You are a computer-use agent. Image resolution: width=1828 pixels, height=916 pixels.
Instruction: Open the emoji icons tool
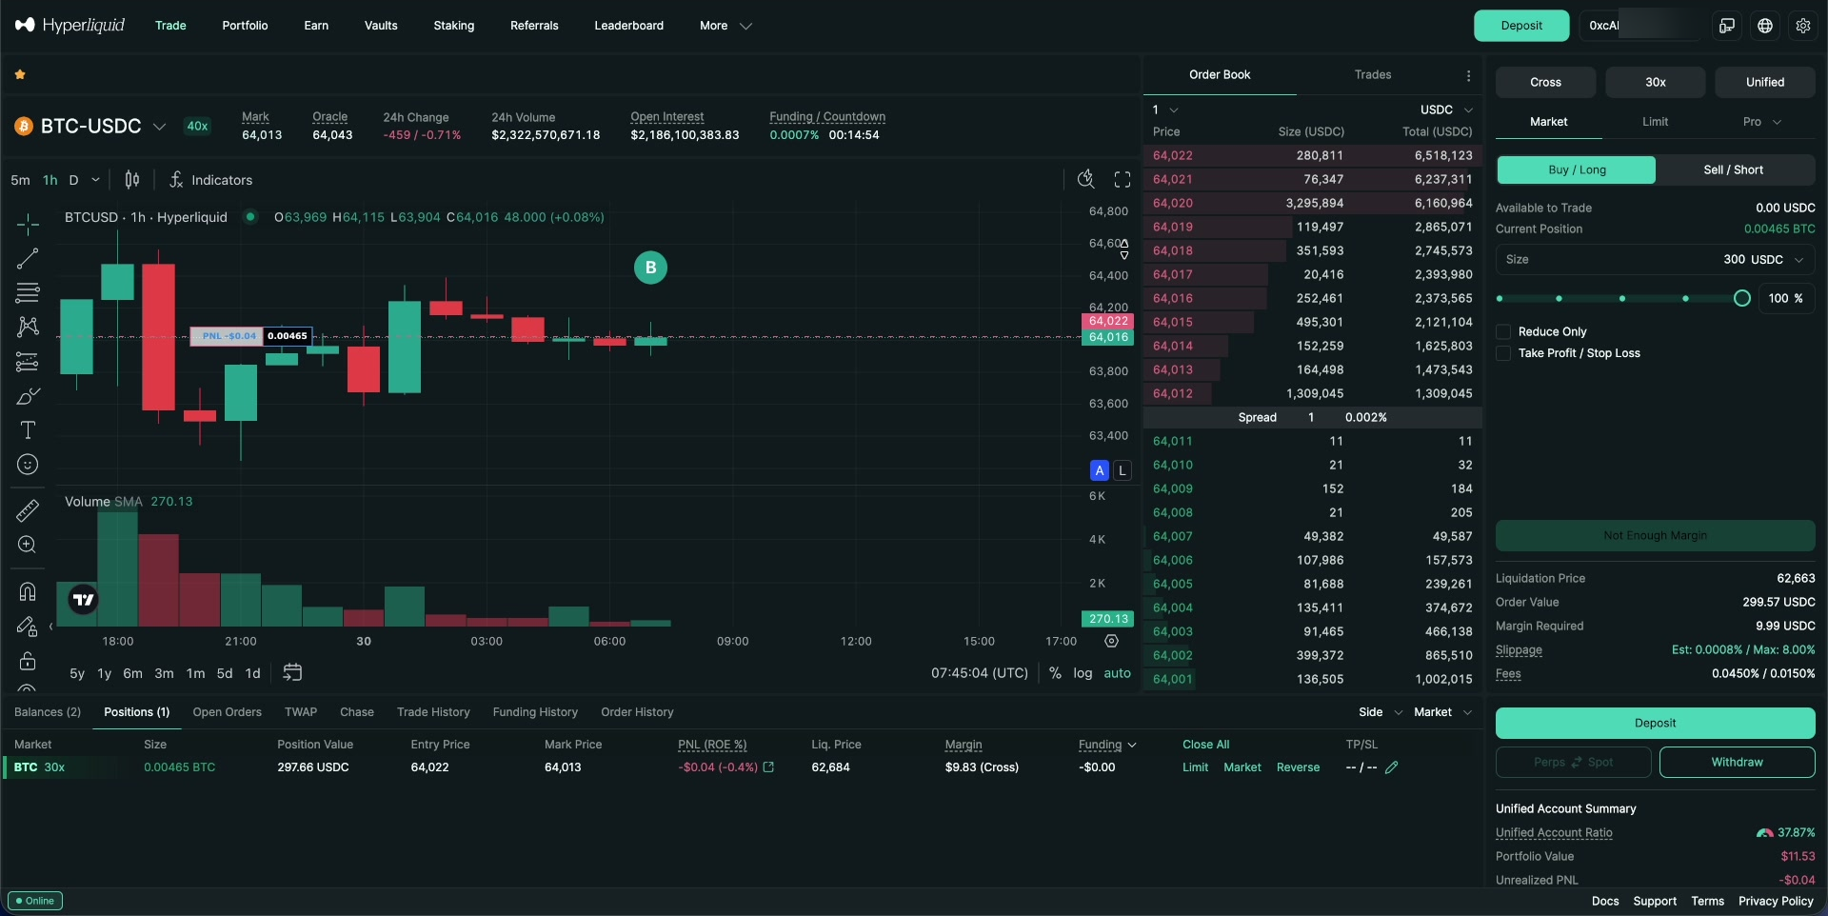click(28, 465)
